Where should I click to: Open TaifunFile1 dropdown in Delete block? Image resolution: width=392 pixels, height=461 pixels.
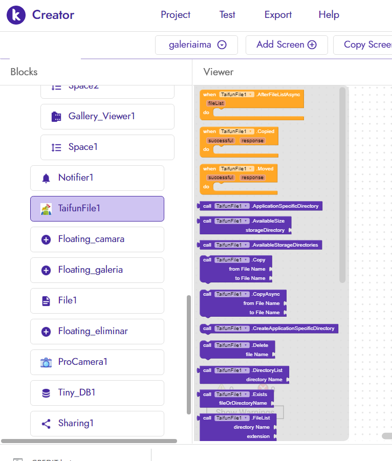pyautogui.click(x=232, y=345)
